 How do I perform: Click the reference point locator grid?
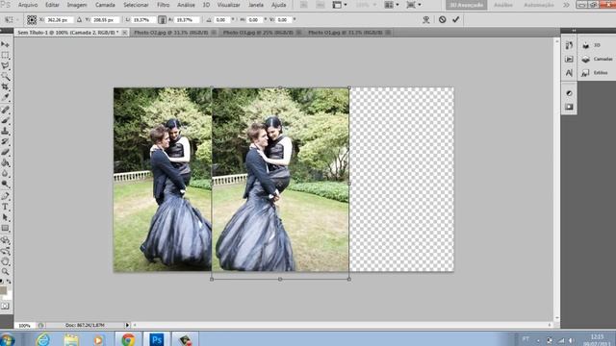[32, 19]
